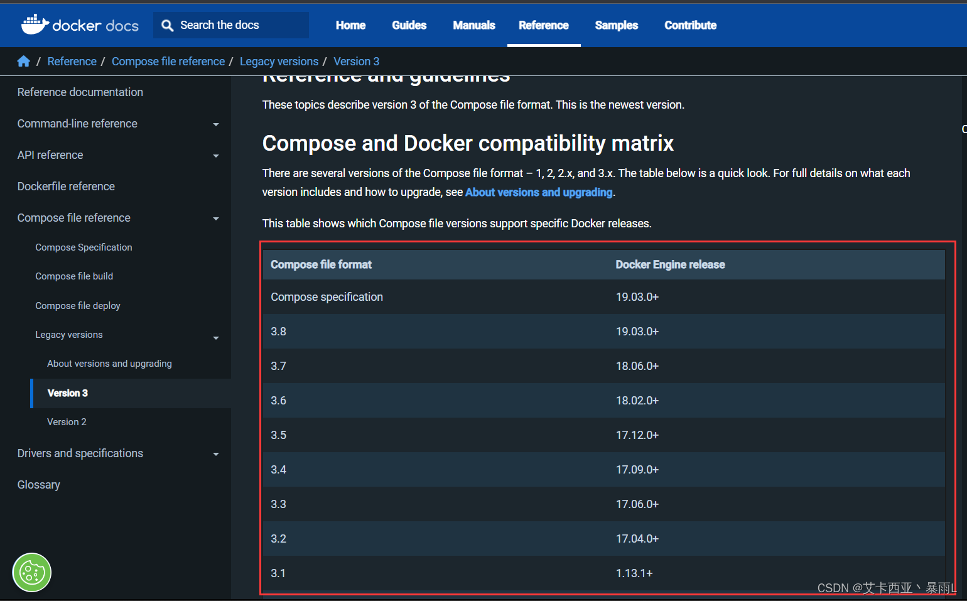Expand Command-line reference arrow in sidebar
967x601 pixels.
216,124
